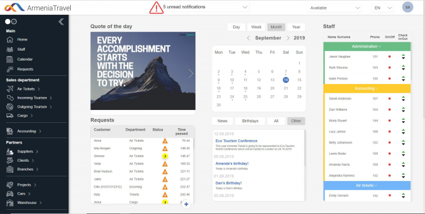Open the Available status dropdown
The height and width of the screenshot is (214, 425).
coord(334,8)
